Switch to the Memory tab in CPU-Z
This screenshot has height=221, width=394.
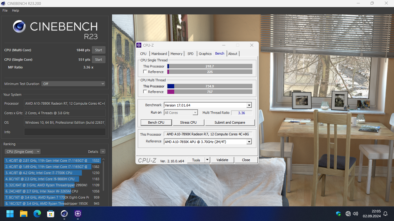coord(176,53)
